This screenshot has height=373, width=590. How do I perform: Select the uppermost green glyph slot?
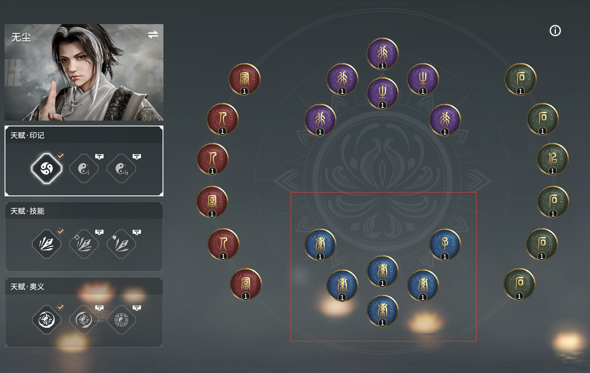[521, 79]
